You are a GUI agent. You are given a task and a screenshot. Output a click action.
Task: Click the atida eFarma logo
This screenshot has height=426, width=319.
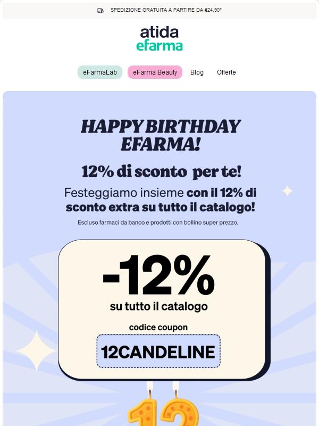(x=159, y=40)
